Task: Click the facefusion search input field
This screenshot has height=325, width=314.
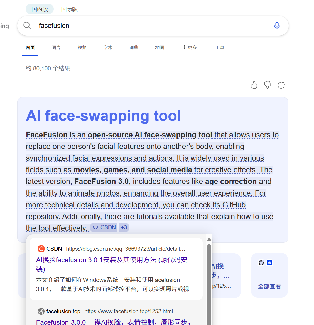Action: click(x=150, y=26)
